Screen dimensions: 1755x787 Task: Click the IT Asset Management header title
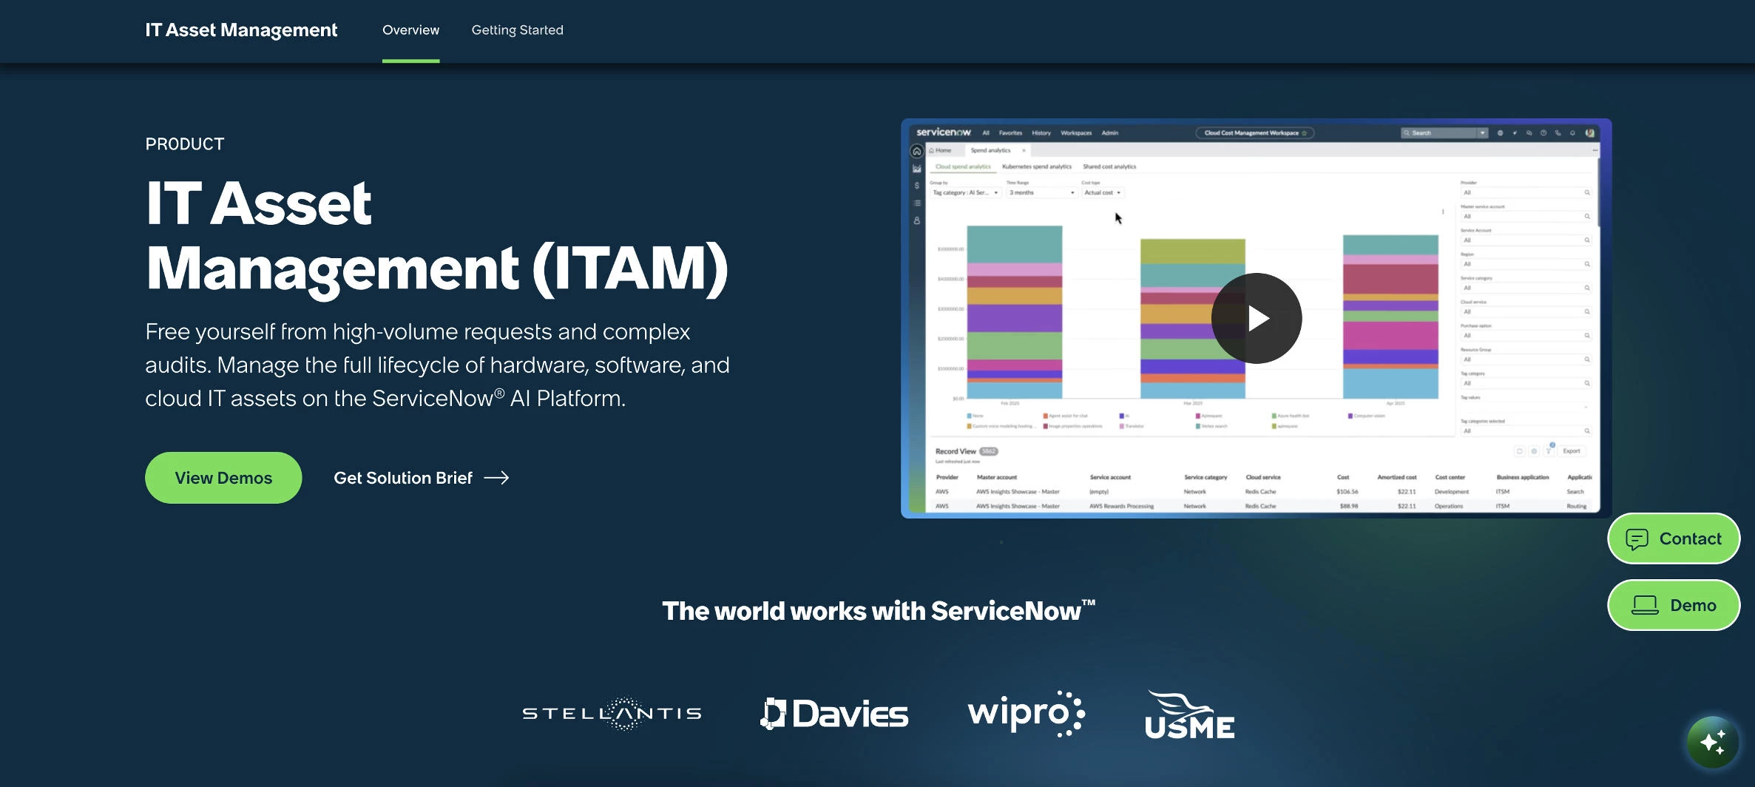[241, 30]
